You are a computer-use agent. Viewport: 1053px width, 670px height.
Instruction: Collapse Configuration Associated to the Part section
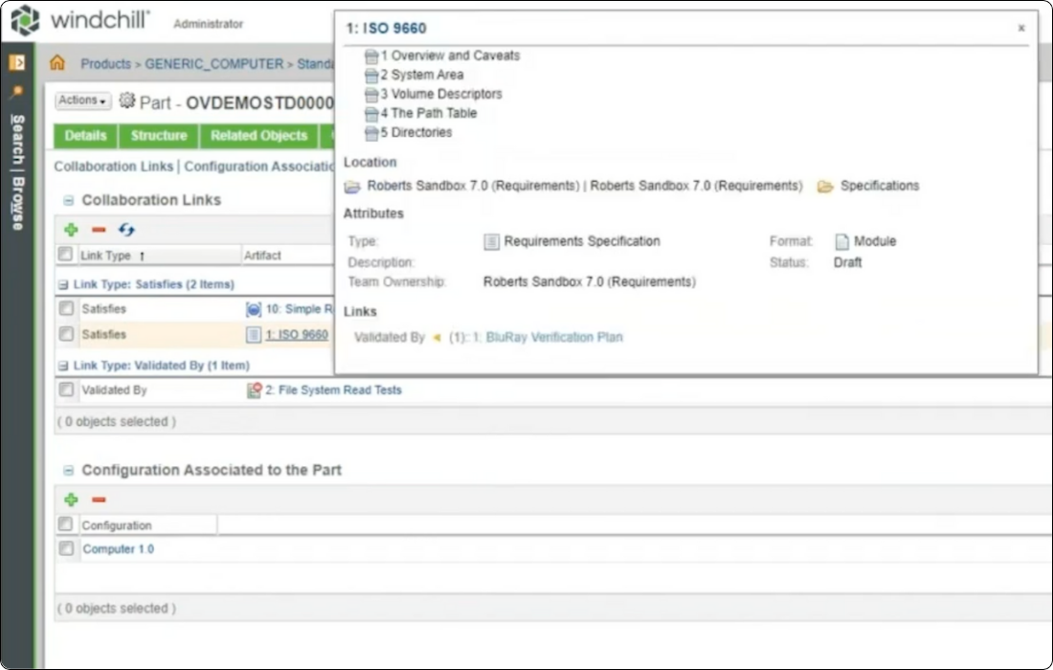[68, 471]
